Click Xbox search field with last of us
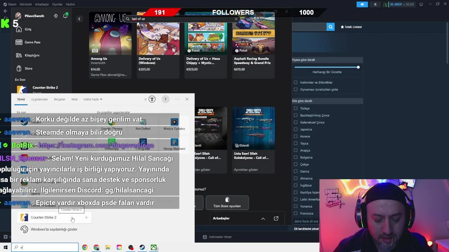 [182, 19]
